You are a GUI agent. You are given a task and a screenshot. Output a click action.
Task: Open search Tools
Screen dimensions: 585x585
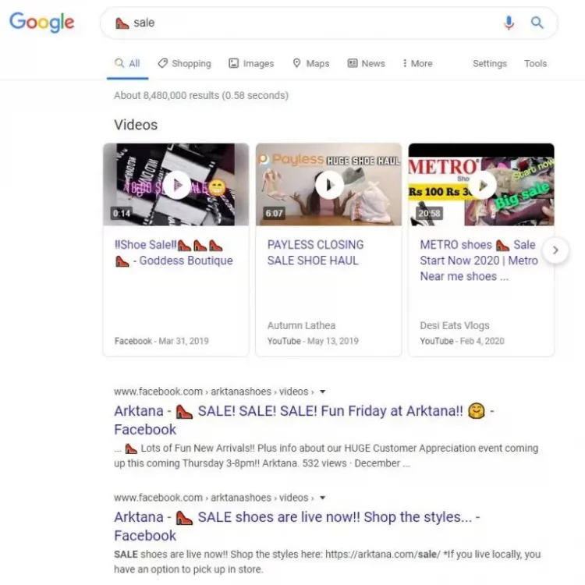click(x=535, y=63)
